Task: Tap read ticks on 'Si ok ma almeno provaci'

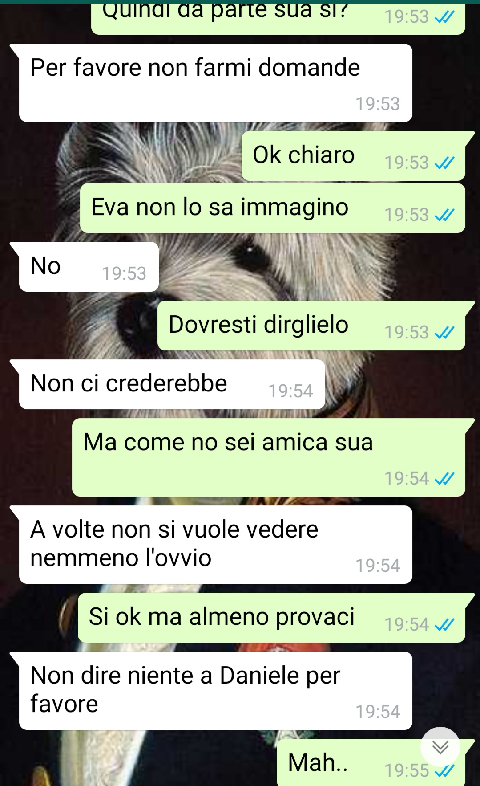Action: [x=444, y=625]
